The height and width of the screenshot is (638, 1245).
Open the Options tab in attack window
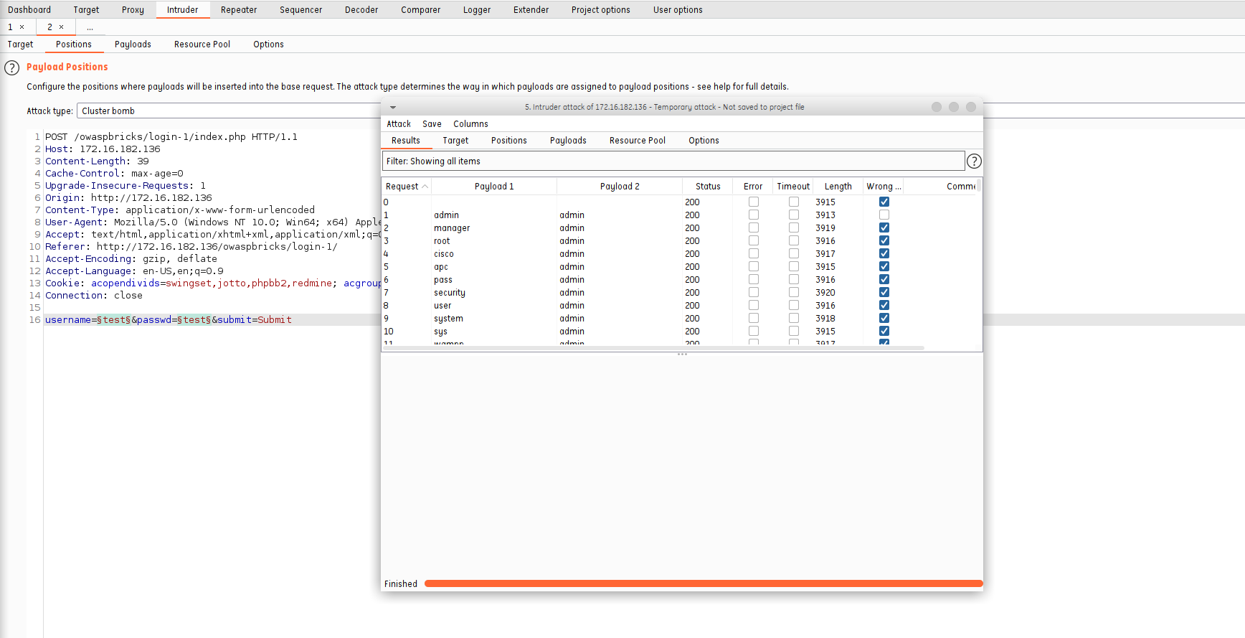pos(704,141)
